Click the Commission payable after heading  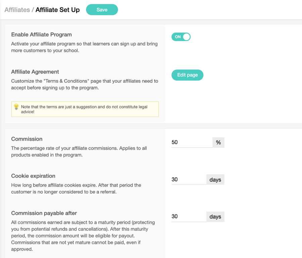pos(44,213)
